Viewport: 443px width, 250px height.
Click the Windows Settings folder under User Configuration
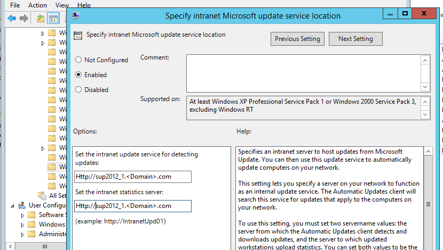(31, 224)
